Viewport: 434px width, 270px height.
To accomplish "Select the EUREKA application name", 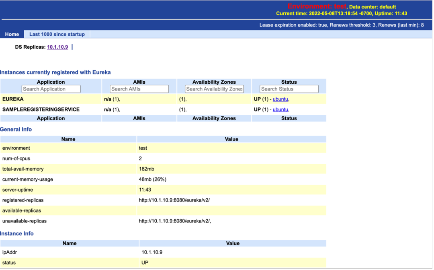I will [x=13, y=99].
